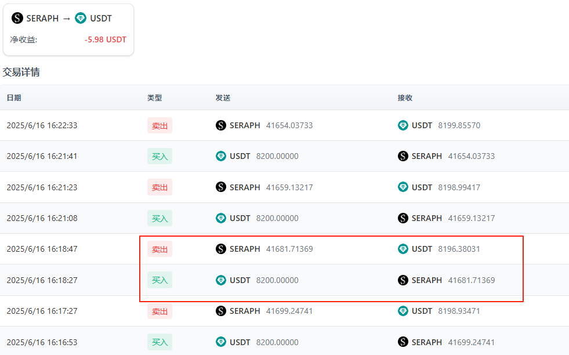Click SERAPH icon in 16:16:53 receive cell
The image size is (569, 355).
(x=403, y=342)
